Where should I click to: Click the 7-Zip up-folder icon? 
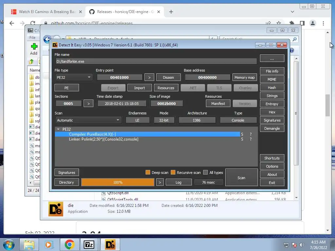[31, 62]
